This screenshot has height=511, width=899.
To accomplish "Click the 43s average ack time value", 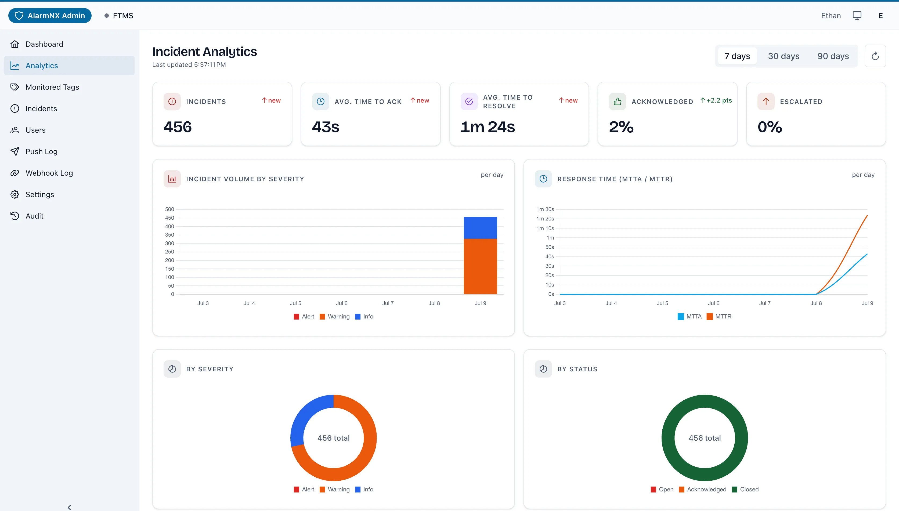I will (x=326, y=127).
